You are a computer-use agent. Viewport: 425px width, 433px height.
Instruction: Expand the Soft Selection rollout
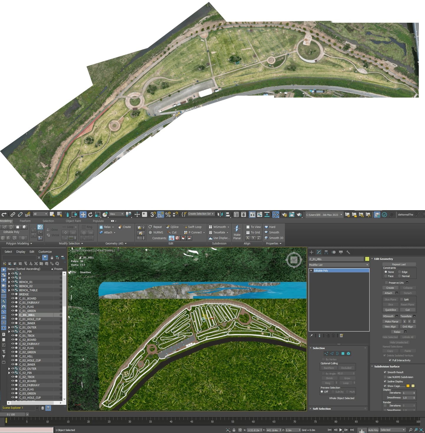(x=322, y=409)
